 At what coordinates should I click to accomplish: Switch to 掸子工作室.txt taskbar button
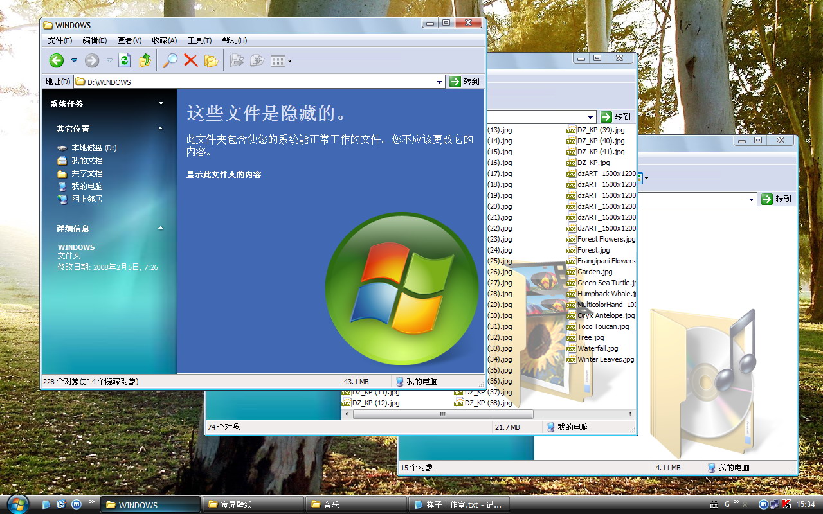pos(458,504)
